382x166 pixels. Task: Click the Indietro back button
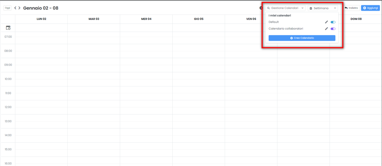pos(351,8)
